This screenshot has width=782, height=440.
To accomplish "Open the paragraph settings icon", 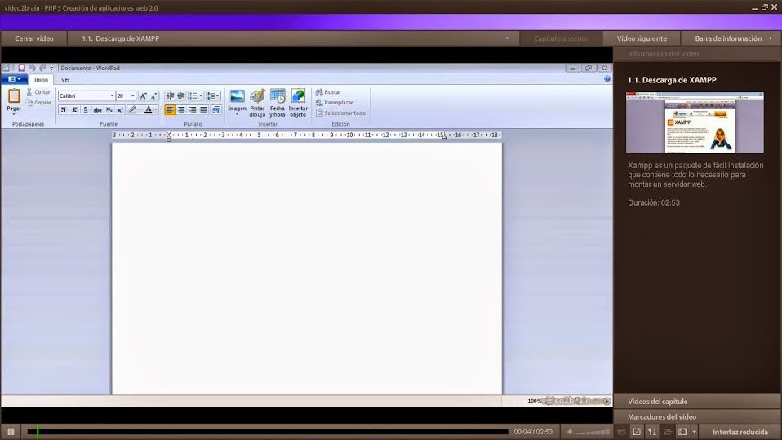I will (215, 109).
